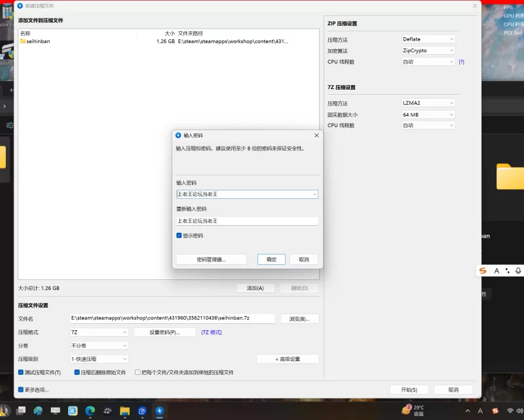
Task: Enable 把每个文件/文件夹添加到单独的压缩文件
Action: coord(138,372)
